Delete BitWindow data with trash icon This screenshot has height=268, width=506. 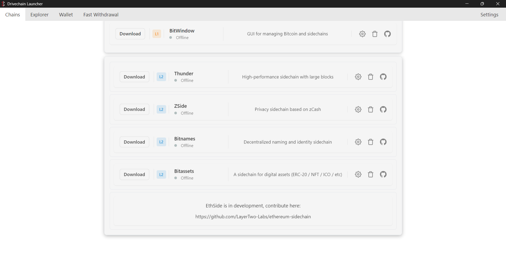pos(375,34)
